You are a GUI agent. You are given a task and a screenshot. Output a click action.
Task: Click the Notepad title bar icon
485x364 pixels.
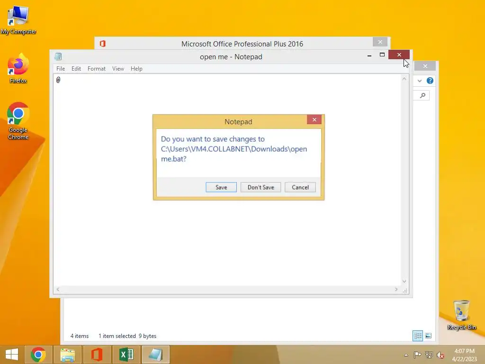point(58,56)
